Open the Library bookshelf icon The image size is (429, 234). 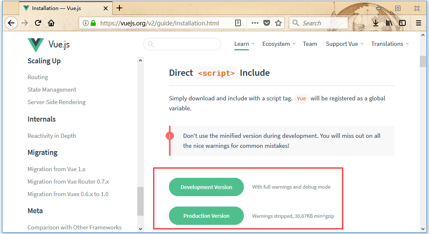click(389, 23)
